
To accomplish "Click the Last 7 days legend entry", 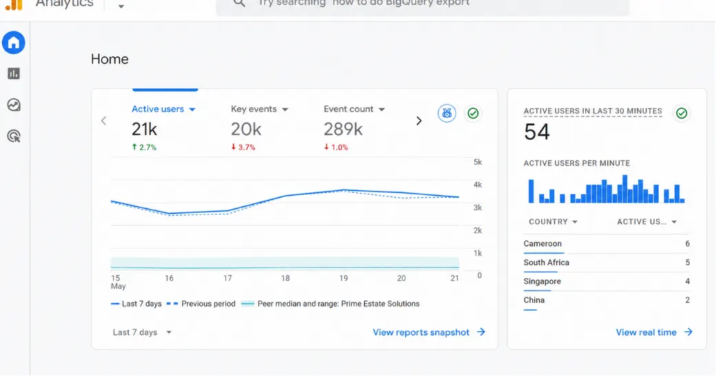I will pyautogui.click(x=136, y=304).
